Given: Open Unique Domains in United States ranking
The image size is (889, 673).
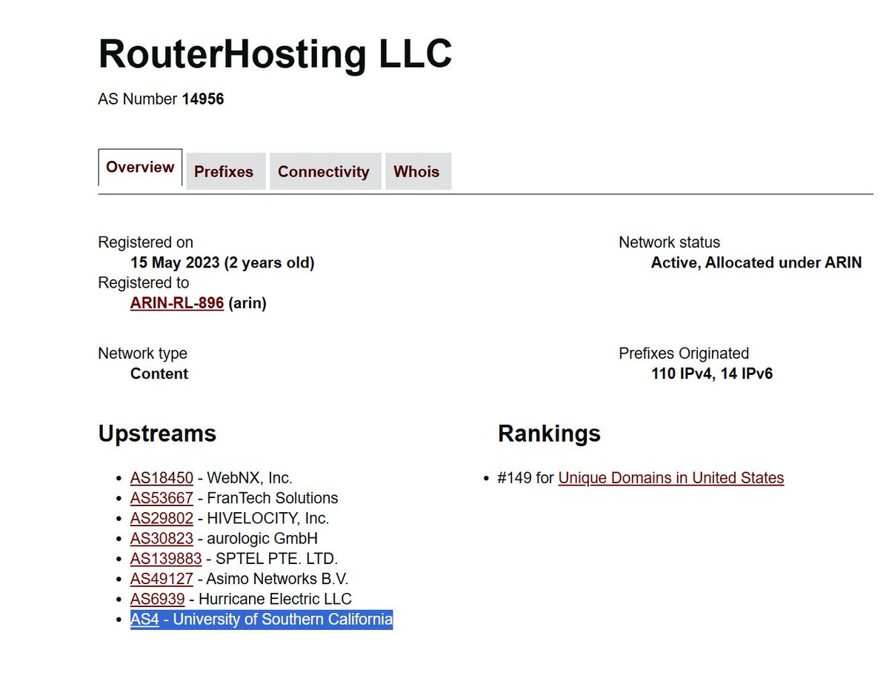Looking at the screenshot, I should coord(671,478).
